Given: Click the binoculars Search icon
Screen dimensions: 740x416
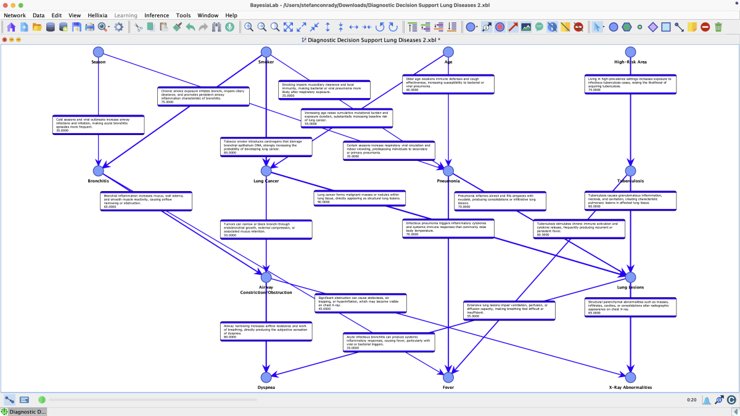Looking at the screenshot, I should [x=216, y=27].
